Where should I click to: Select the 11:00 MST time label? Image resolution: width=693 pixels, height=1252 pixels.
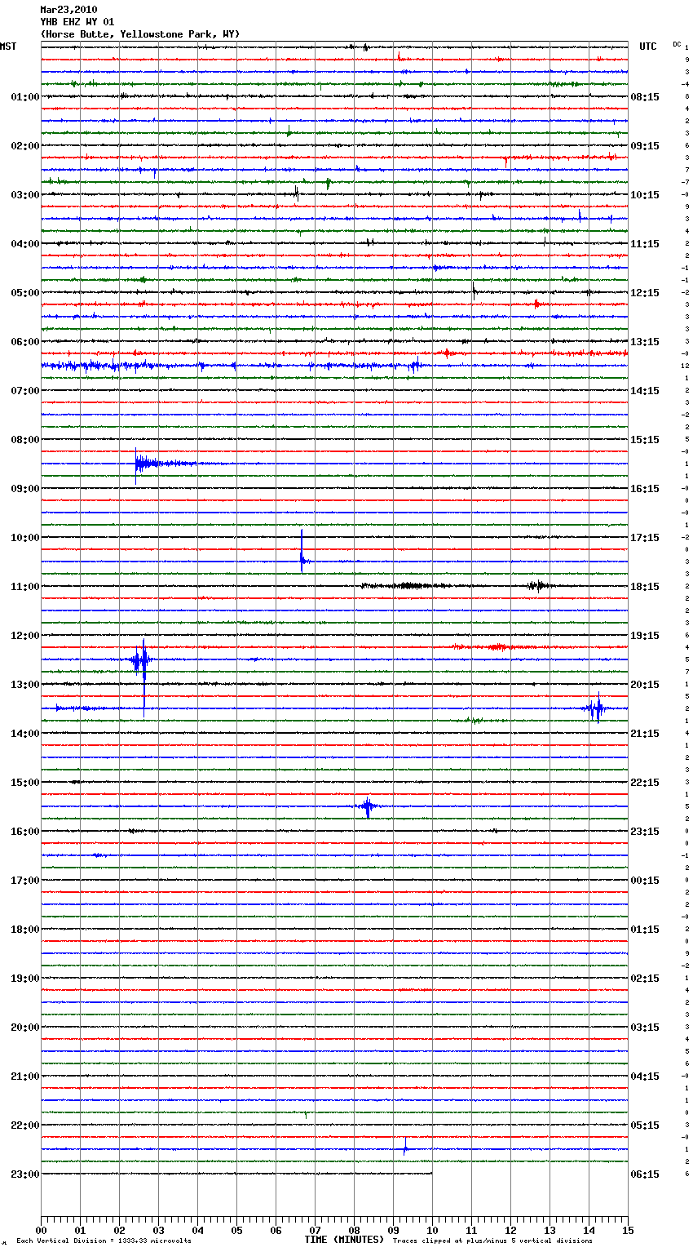click(25, 587)
